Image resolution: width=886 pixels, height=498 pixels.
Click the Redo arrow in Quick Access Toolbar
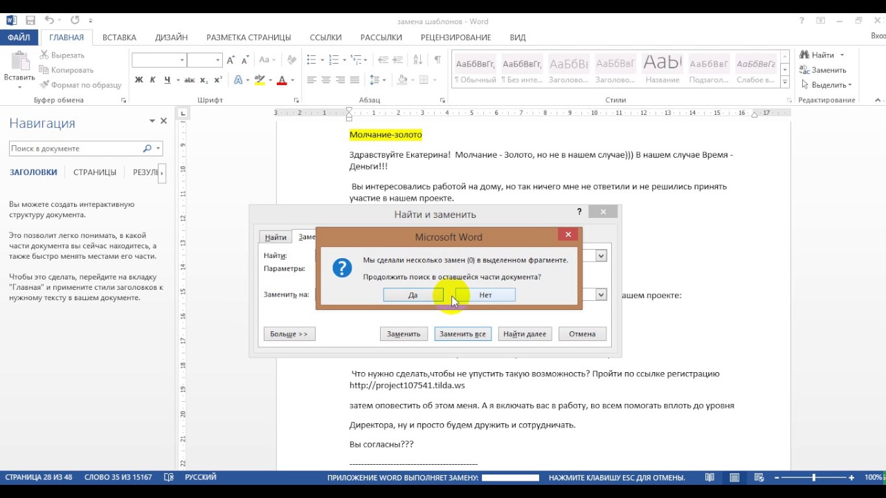75,21
